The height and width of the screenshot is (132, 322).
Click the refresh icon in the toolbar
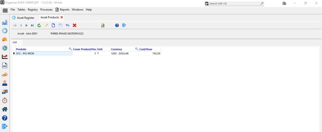[39, 25]
